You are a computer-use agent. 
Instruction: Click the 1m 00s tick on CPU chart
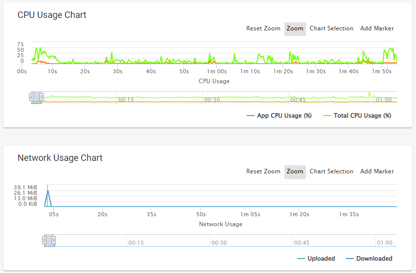217,71
